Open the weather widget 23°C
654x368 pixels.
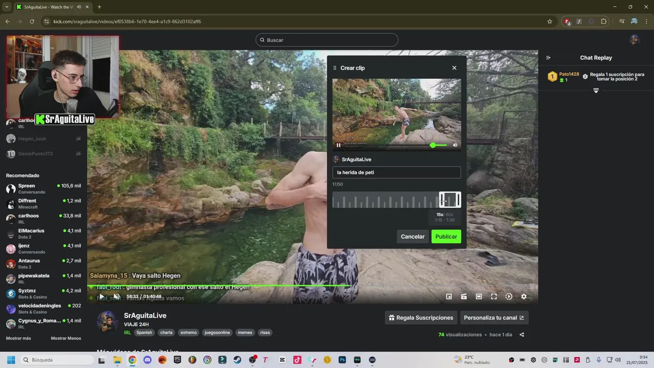pos(471,360)
